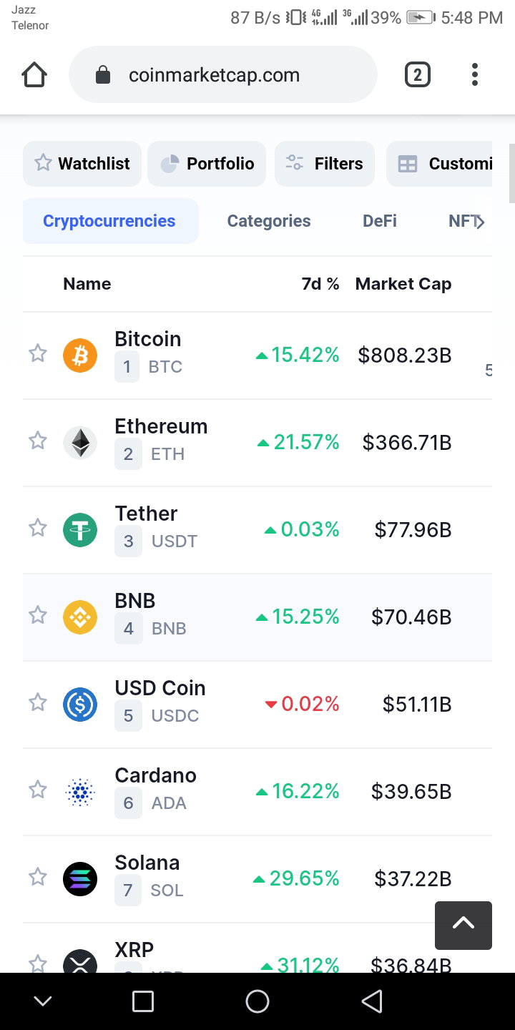
Task: Star Bitcoin to add to watchlist
Action: point(38,353)
